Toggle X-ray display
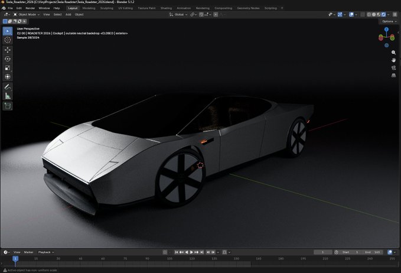Image resolution: width=401 pixels, height=273 pixels. pos(363,15)
